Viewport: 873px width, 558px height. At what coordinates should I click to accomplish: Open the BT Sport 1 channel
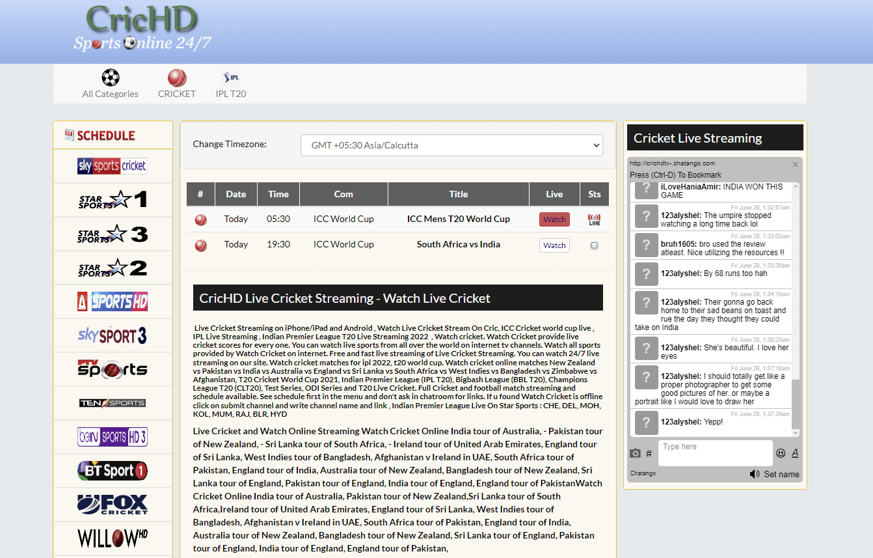(x=112, y=471)
